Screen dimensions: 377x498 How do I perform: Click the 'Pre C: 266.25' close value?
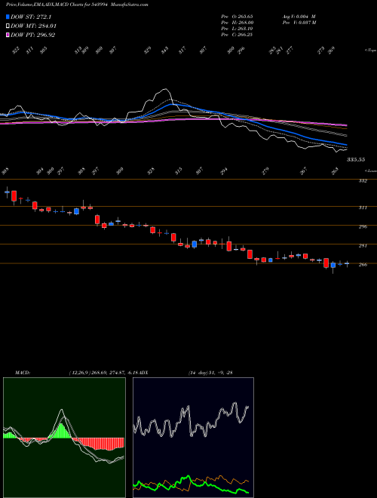tap(237, 35)
